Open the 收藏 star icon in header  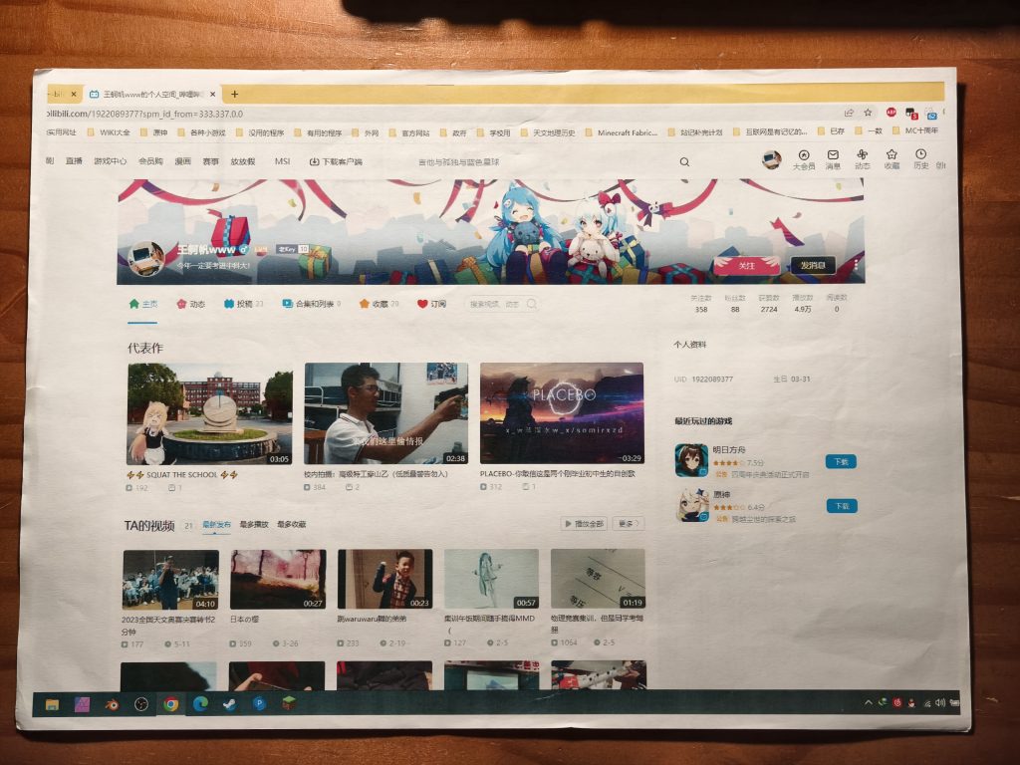tap(892, 155)
